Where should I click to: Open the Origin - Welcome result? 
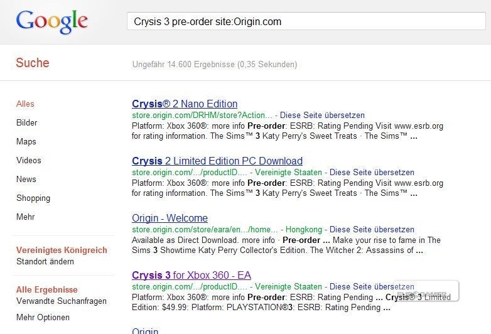pos(170,218)
